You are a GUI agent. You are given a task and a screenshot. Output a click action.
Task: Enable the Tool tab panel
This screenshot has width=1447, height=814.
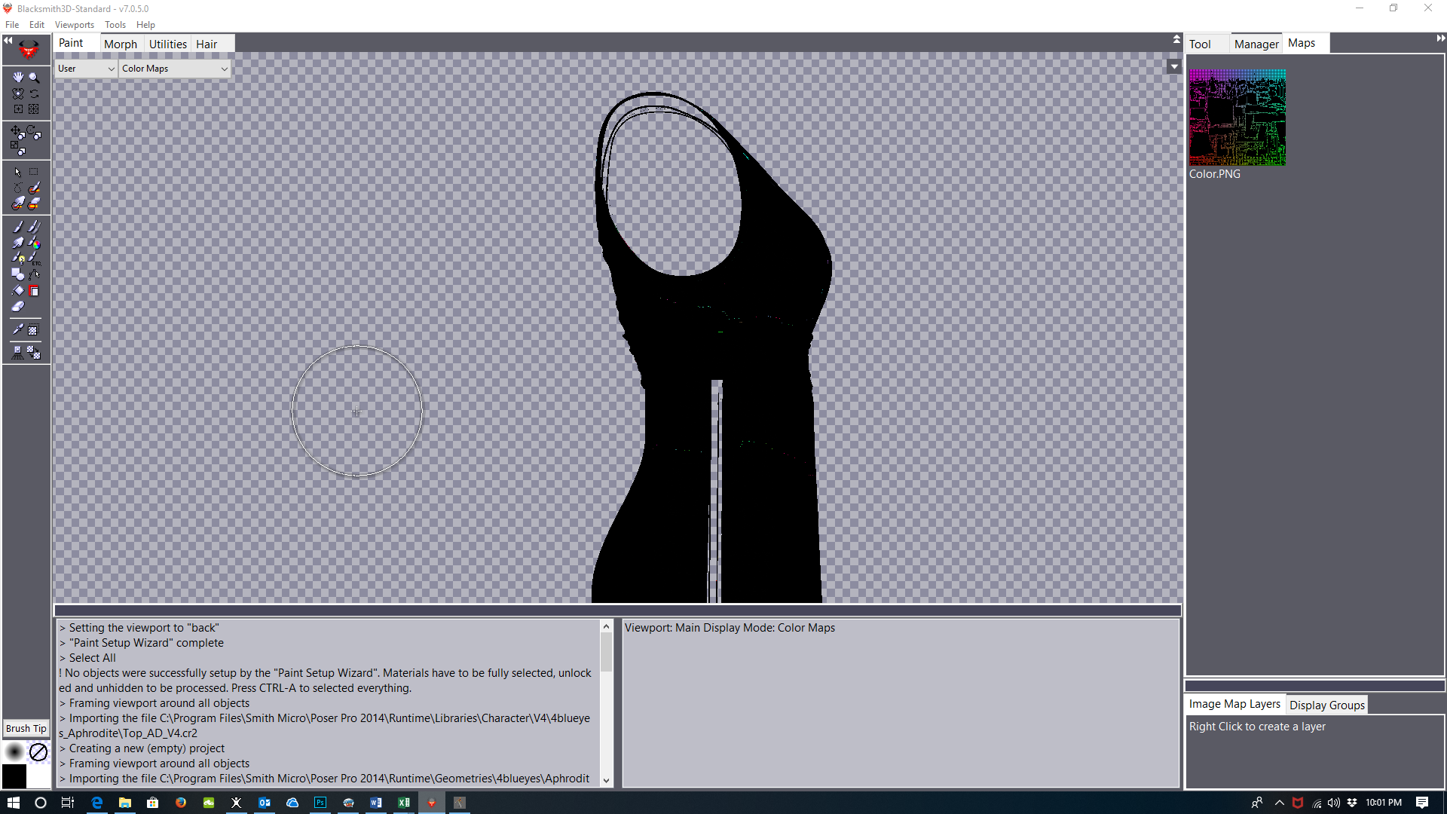click(x=1200, y=43)
